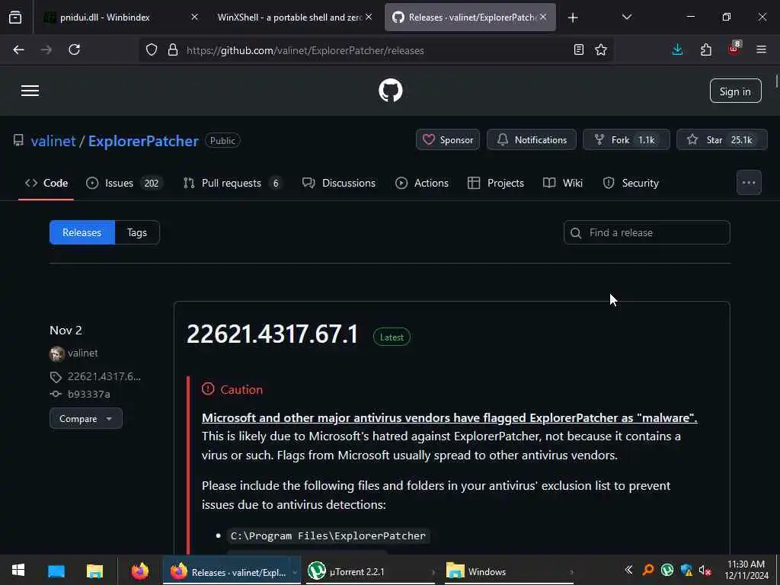Open the Code tab
This screenshot has height=585, width=780.
click(46, 183)
